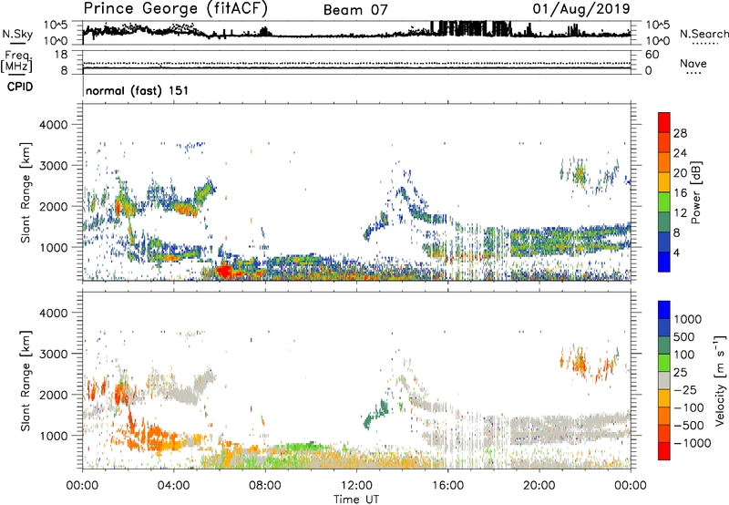Pick the yellow 16–20 dB Power colorbar segment
The width and height of the screenshot is (729, 505).
click(x=664, y=182)
